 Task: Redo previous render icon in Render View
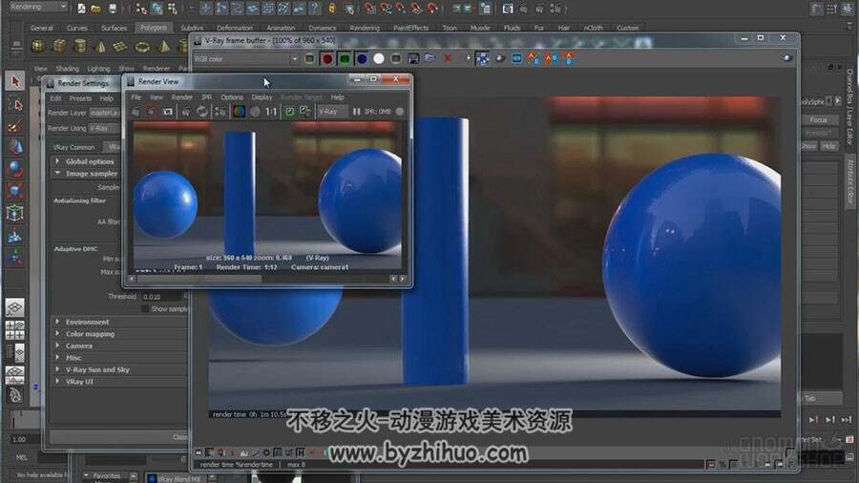tap(135, 112)
